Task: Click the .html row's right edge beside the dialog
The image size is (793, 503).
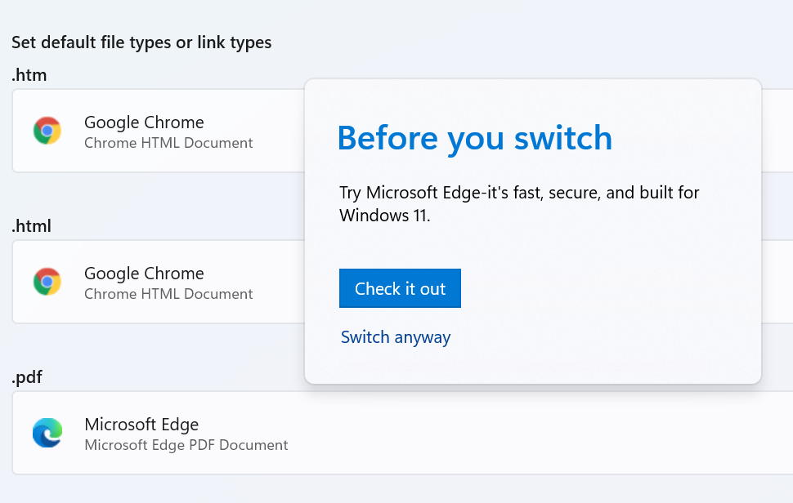Action: point(777,281)
